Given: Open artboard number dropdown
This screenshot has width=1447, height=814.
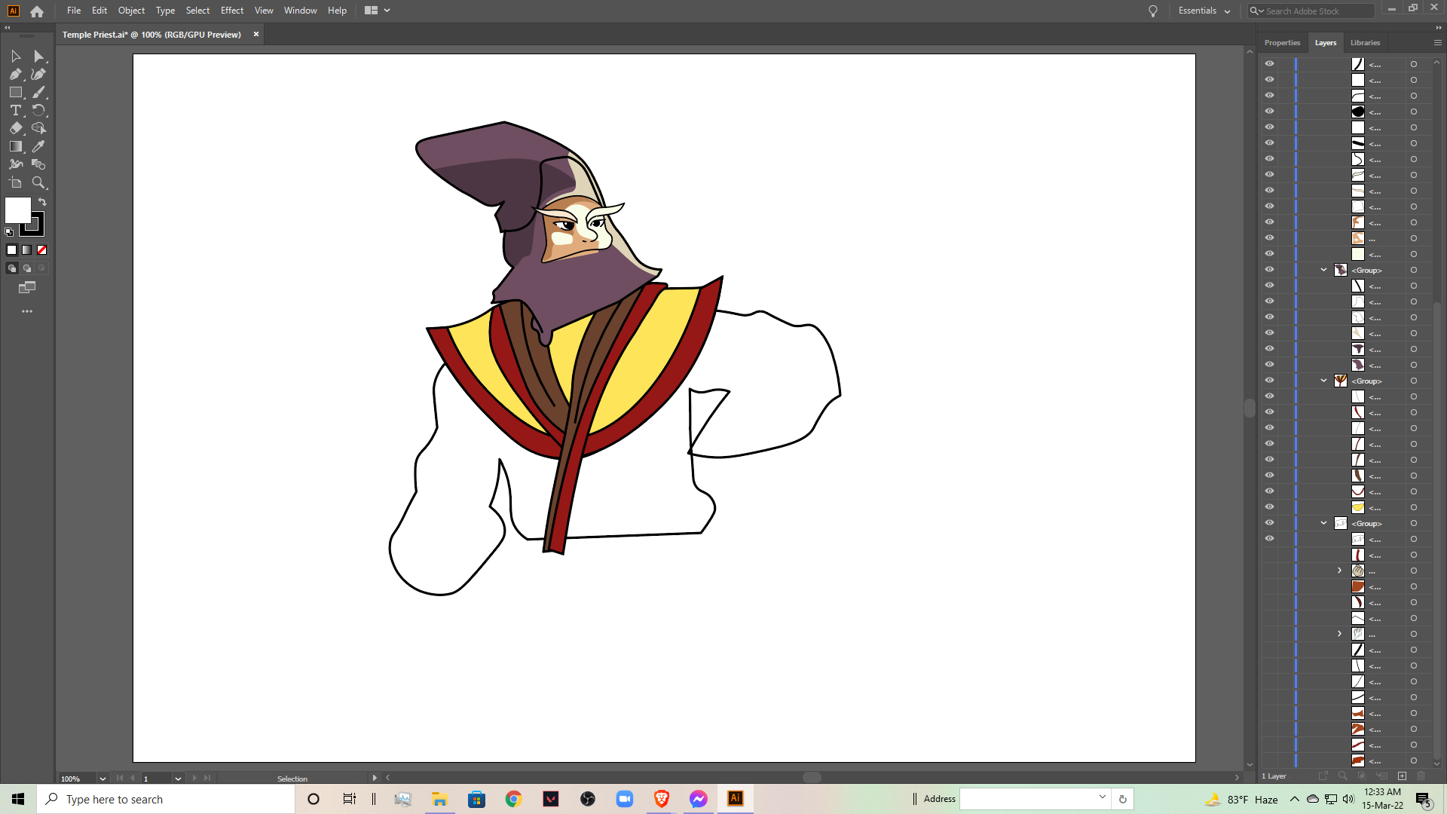Looking at the screenshot, I should 178,779.
